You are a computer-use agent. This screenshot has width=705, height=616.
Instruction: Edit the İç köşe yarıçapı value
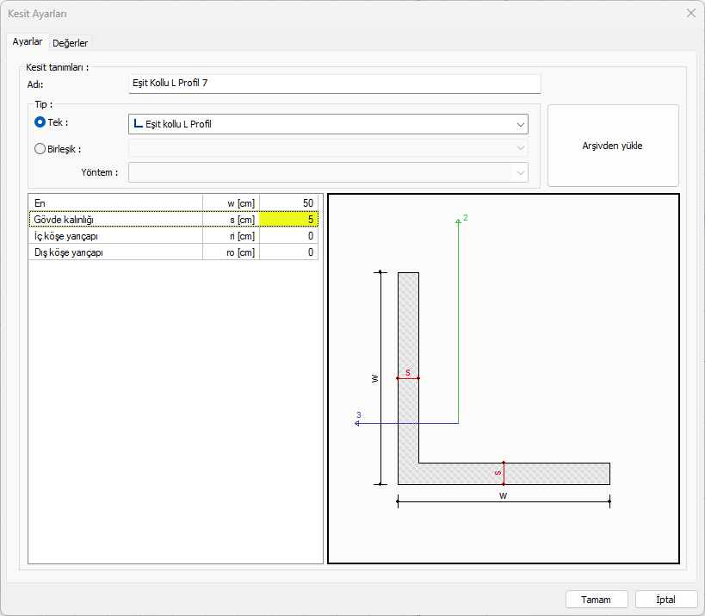(288, 235)
